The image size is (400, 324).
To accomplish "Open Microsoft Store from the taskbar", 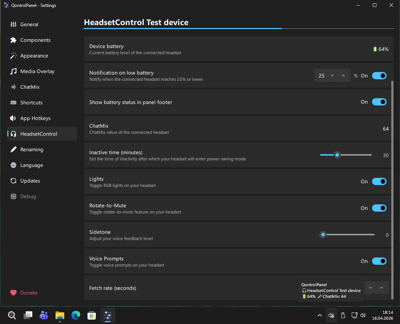I will tap(91, 315).
